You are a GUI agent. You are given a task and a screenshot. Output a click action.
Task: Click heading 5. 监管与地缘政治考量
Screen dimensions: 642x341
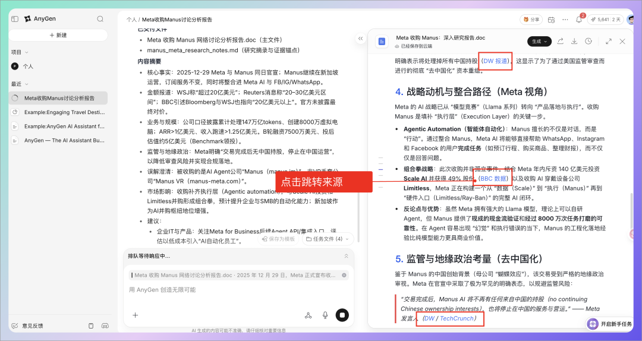pyautogui.click(x=469, y=258)
